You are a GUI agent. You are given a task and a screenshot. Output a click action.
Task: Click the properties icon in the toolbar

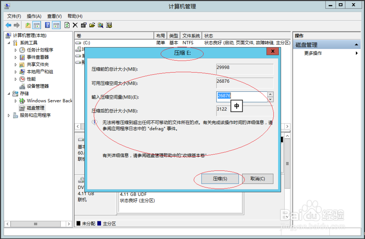click(84, 25)
